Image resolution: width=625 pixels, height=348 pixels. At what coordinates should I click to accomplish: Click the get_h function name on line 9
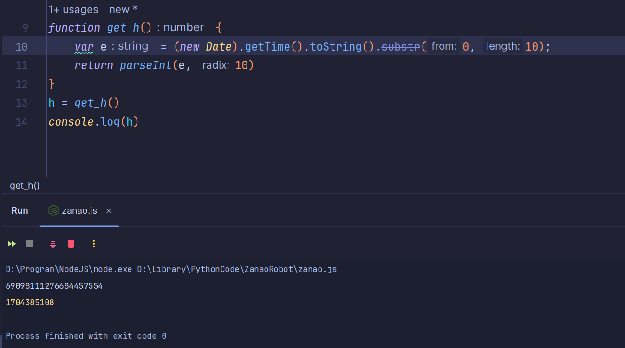tap(123, 28)
